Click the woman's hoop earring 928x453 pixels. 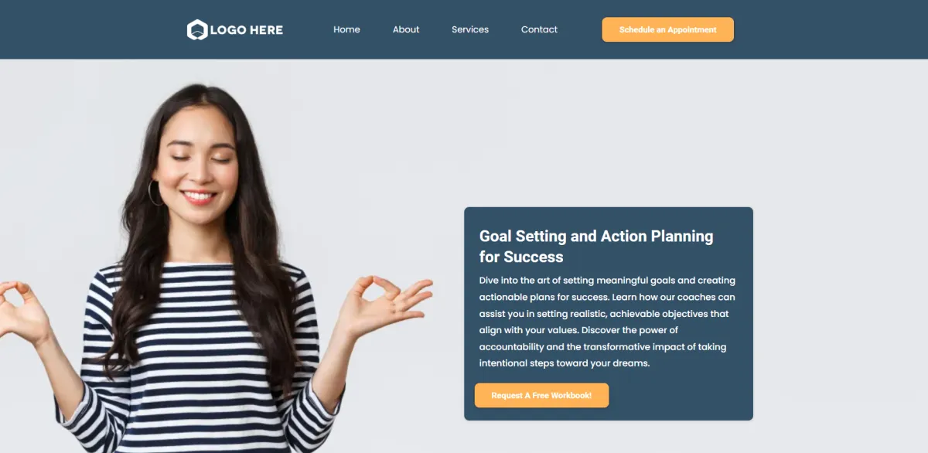pyautogui.click(x=154, y=193)
